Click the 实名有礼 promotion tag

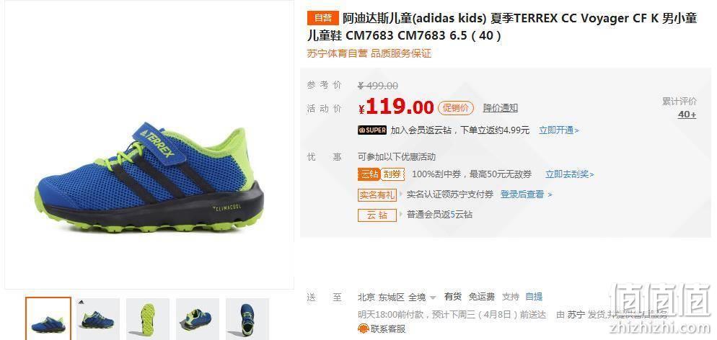pos(377,194)
